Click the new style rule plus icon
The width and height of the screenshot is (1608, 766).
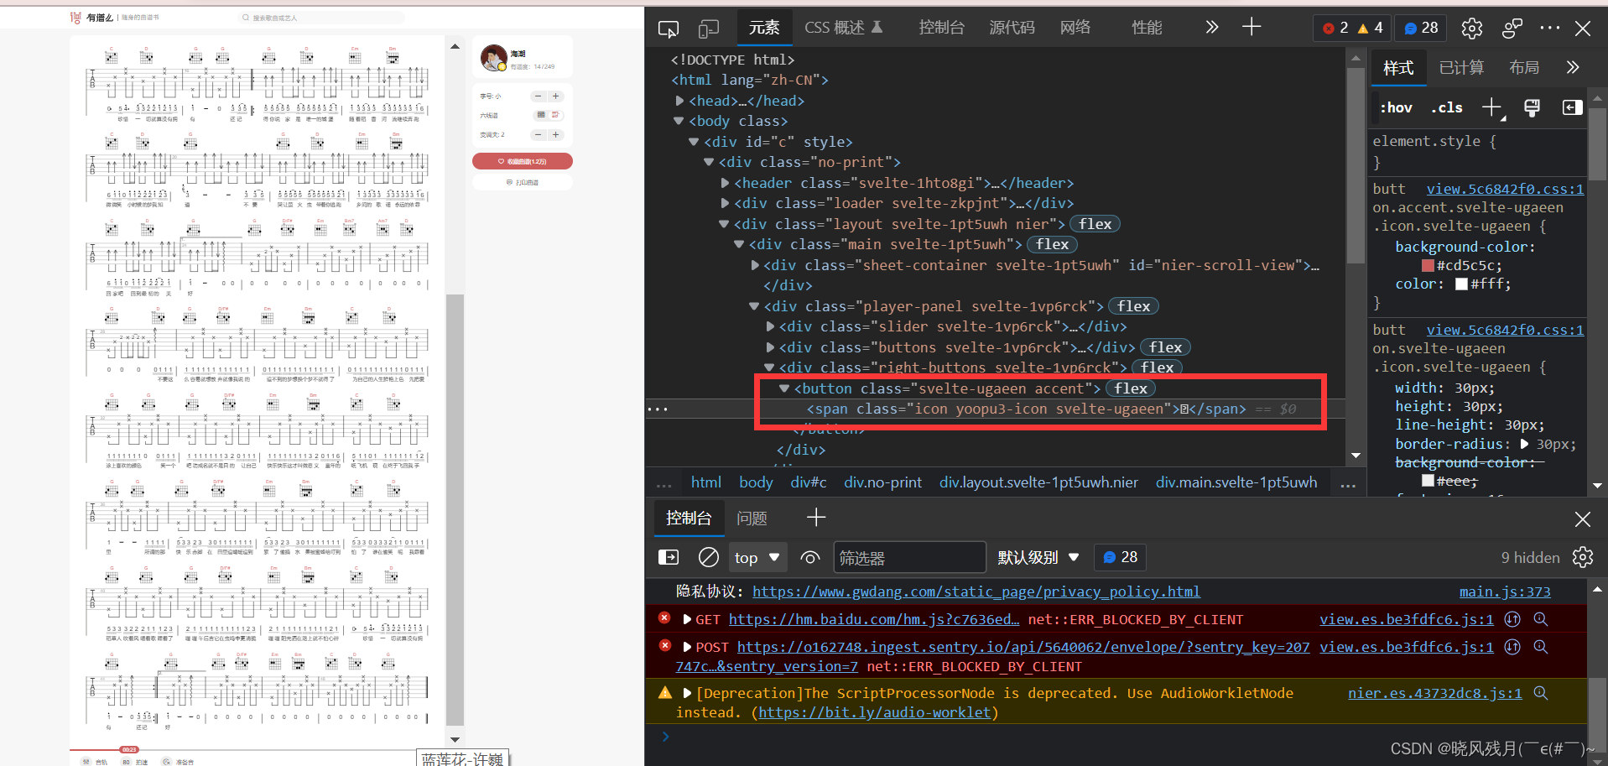click(x=1491, y=107)
